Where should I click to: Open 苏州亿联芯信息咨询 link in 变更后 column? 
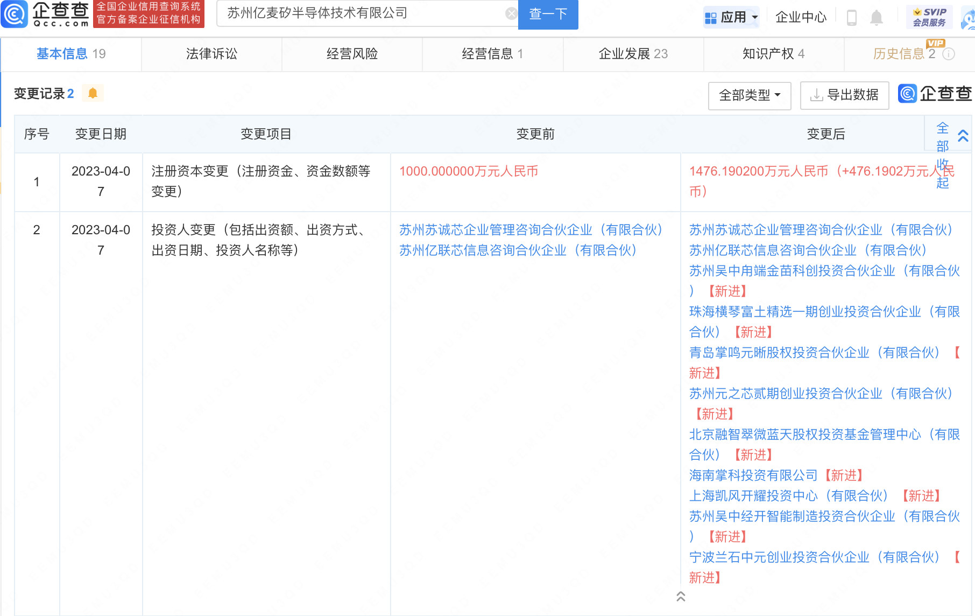[x=808, y=250]
